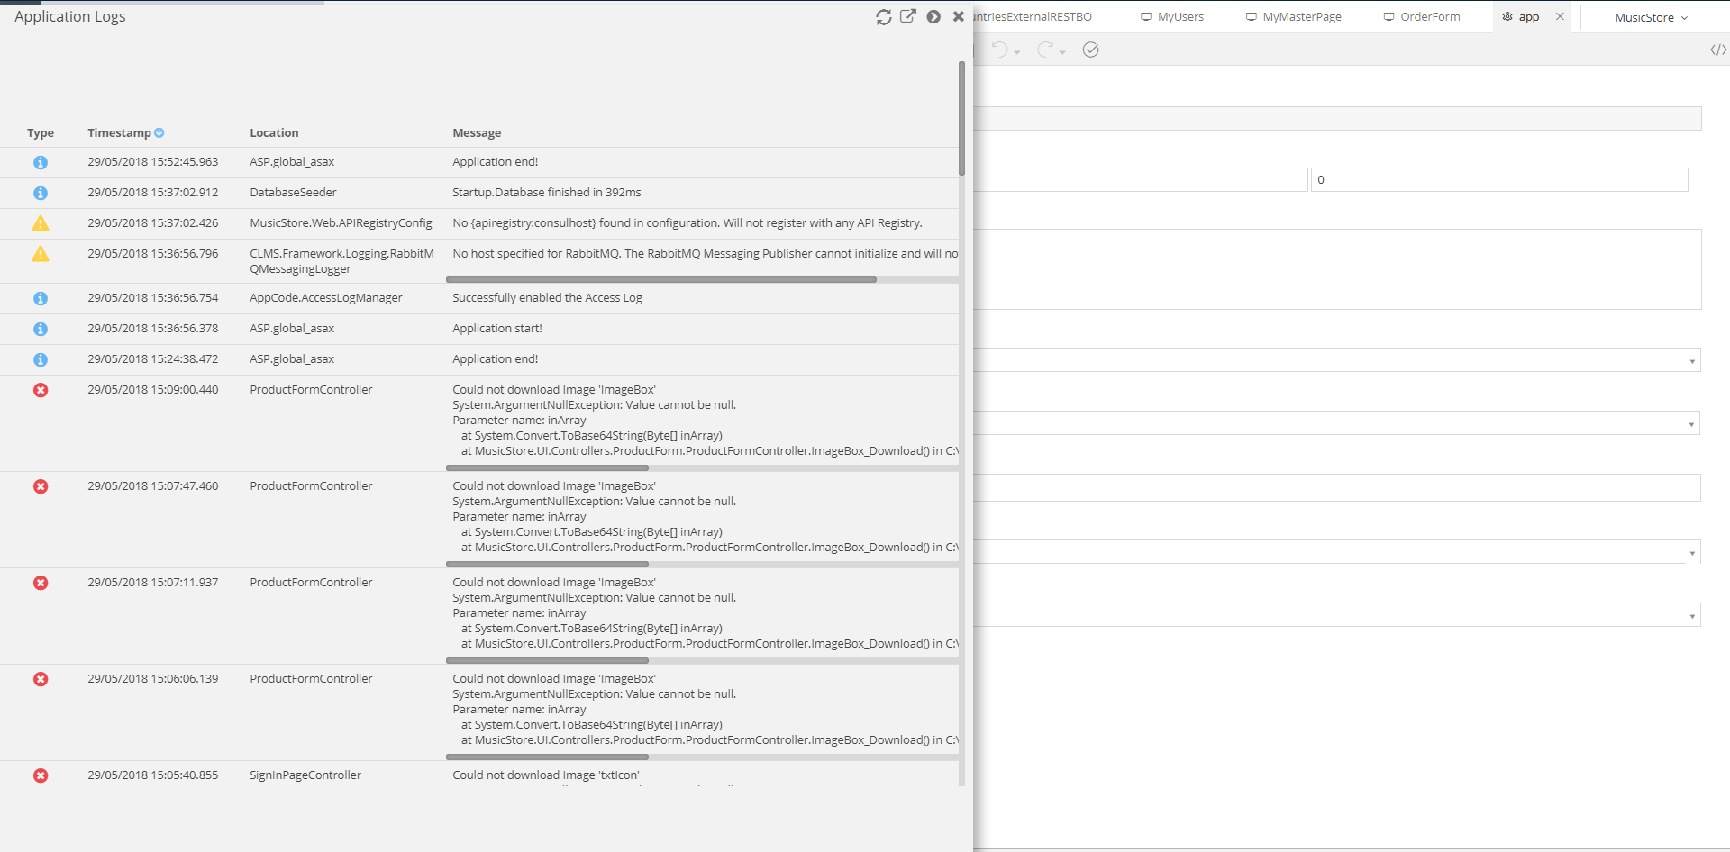
Task: Click the RabbitMQ message horizontal scrollbar
Action: tap(661, 280)
